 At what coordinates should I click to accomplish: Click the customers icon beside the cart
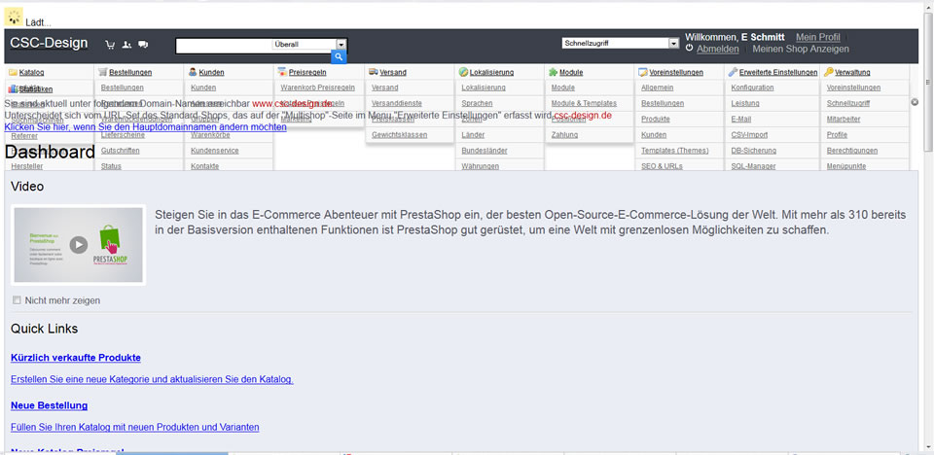pos(126,45)
